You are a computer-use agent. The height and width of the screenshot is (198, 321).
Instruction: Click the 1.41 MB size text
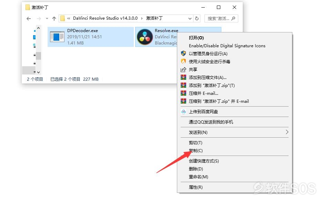(75, 43)
